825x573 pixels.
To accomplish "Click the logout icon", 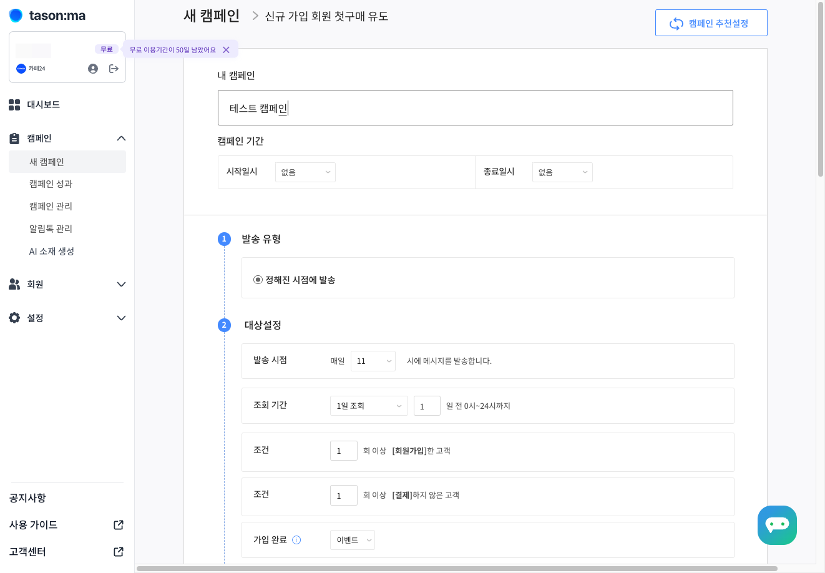I will coord(114,69).
